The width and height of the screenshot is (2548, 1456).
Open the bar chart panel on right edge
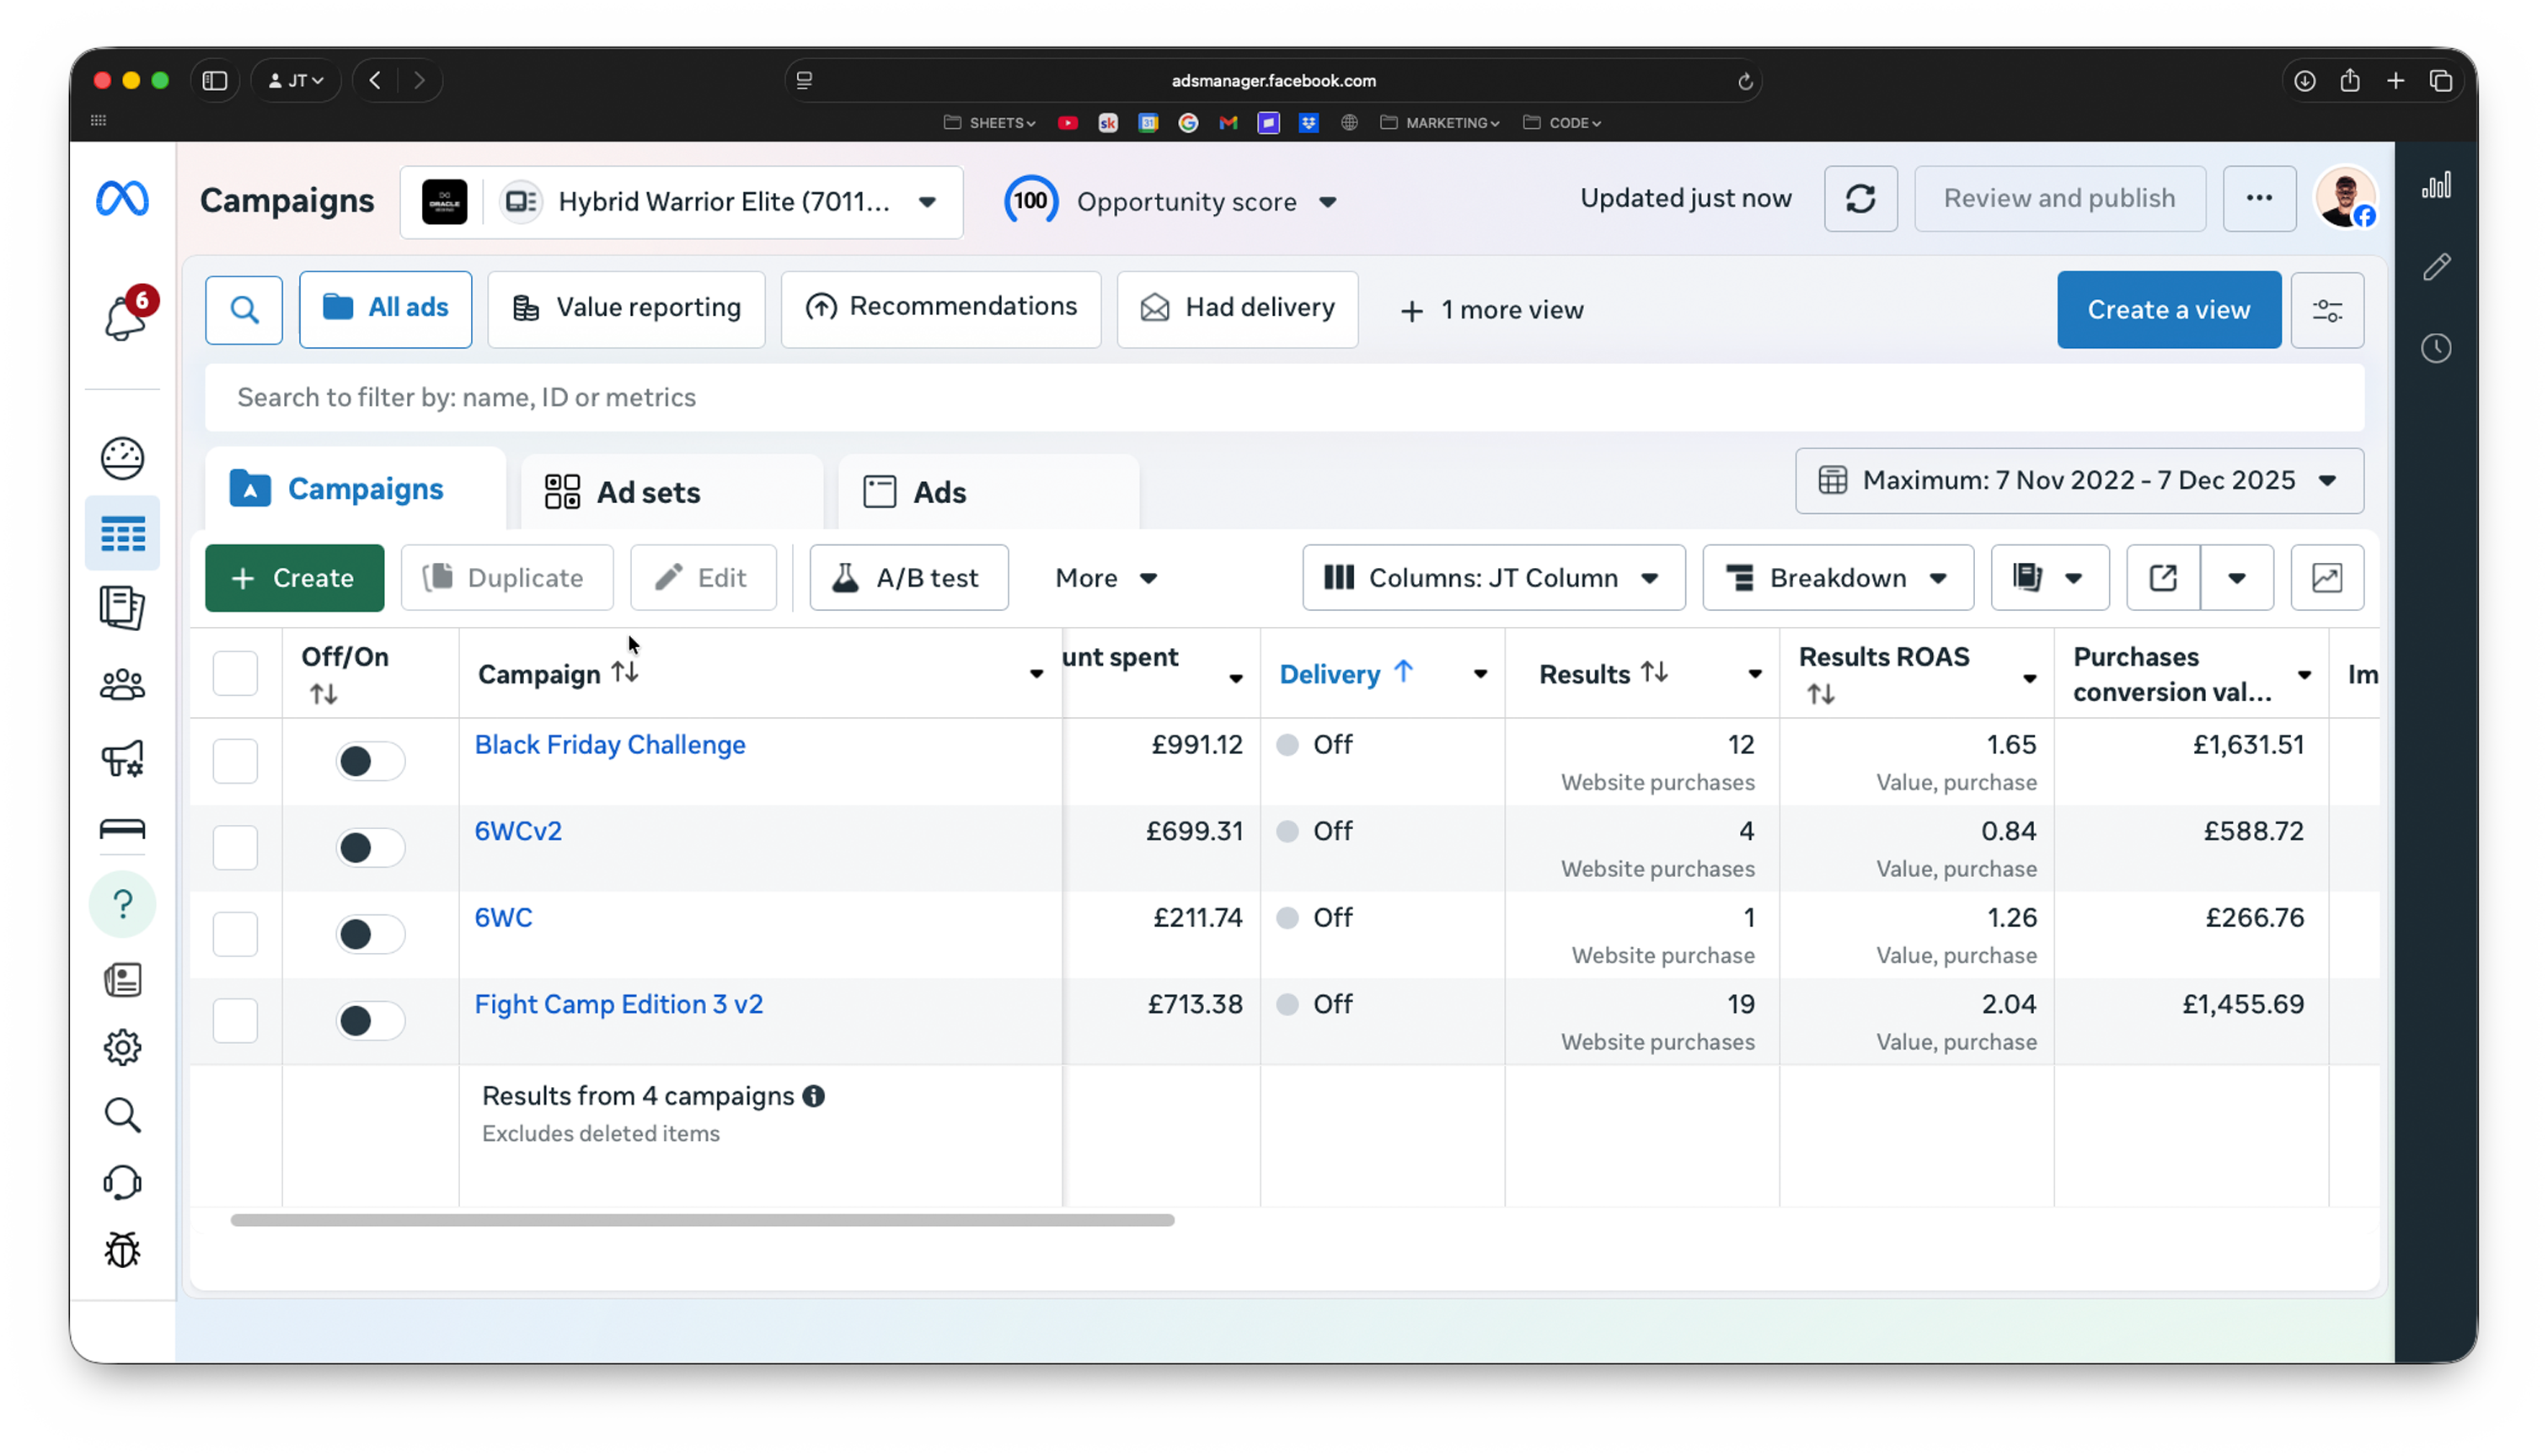[x=2437, y=184]
